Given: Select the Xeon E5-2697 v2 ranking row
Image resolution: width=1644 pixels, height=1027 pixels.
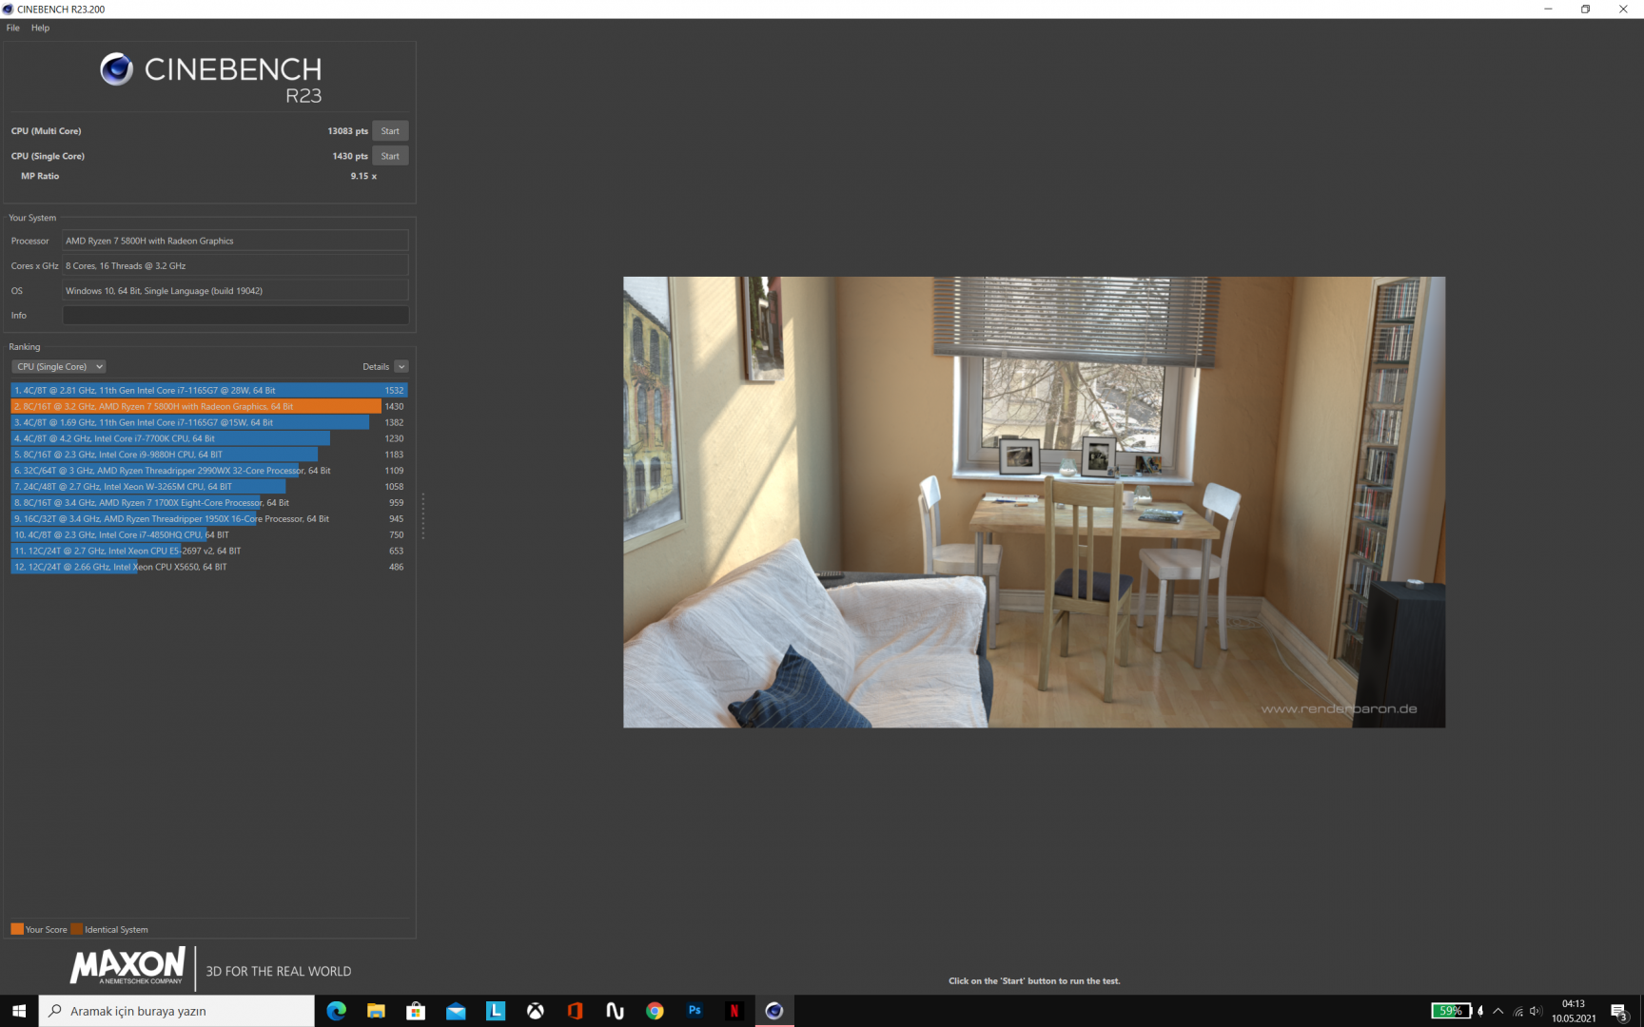Looking at the screenshot, I should (x=209, y=552).
